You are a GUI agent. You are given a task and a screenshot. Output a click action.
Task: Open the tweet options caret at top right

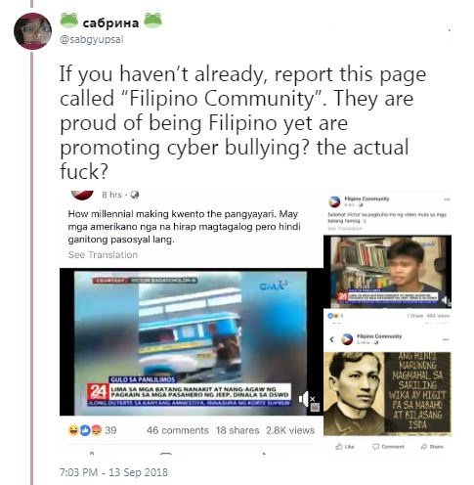pos(449,30)
